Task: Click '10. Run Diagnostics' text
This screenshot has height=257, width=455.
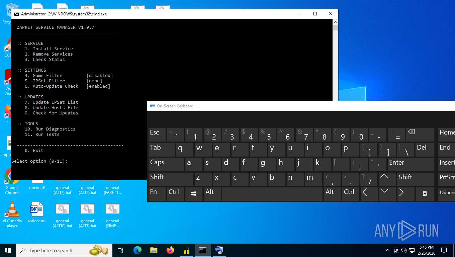Action: coord(50,129)
